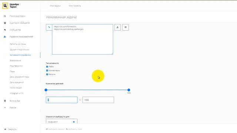Uncheck the Комментарии checkbox
Image resolution: width=237 pixels, height=133 pixels.
pyautogui.click(x=47, y=71)
